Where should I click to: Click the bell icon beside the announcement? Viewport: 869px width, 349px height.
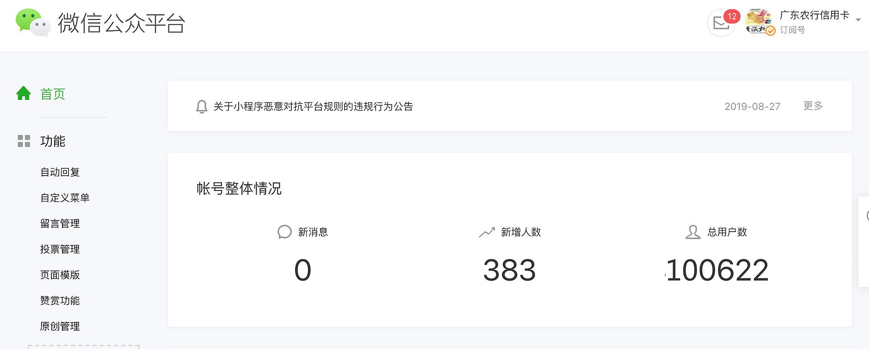(x=201, y=106)
